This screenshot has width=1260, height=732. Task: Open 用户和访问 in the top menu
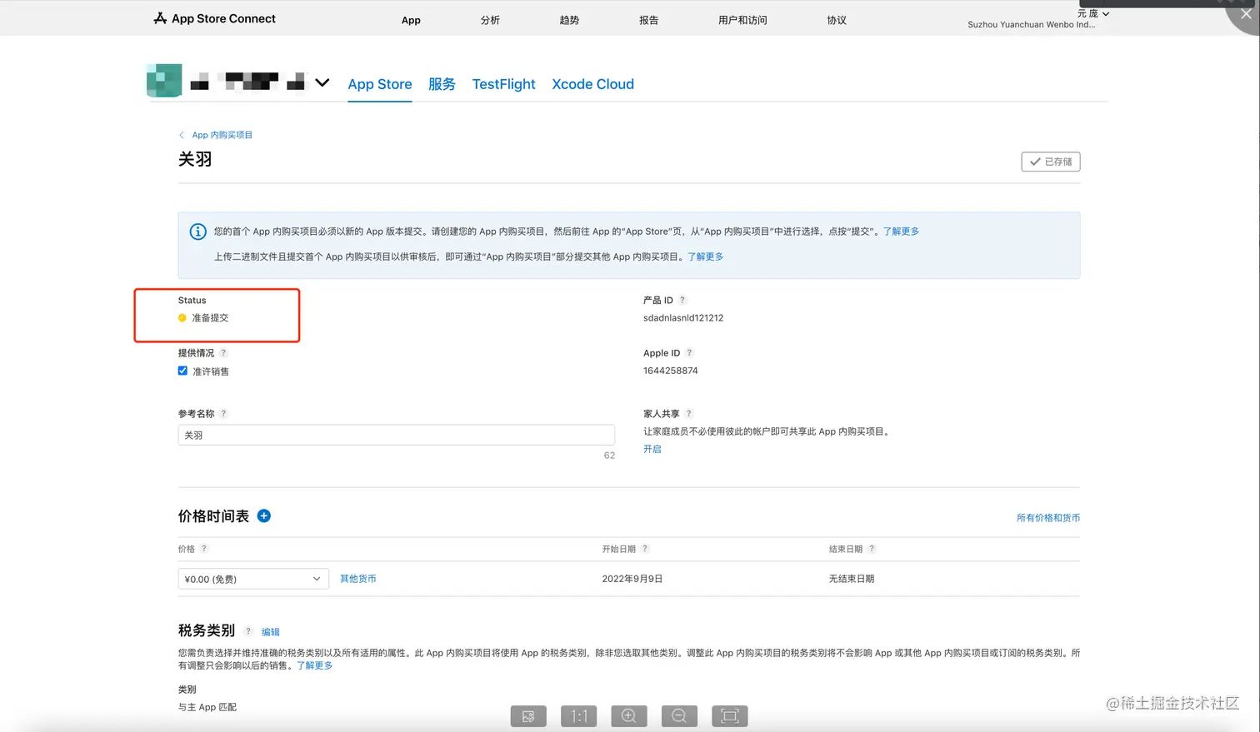click(x=742, y=20)
